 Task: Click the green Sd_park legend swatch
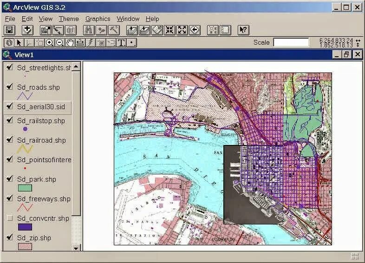(x=25, y=188)
